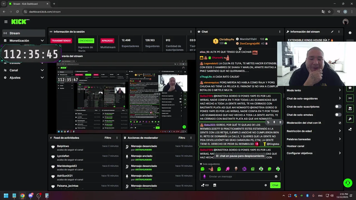Image resolution: width=356 pixels, height=200 pixels.
Task: Click the three-dots cluster icon in right rail
Action: pyautogui.click(x=350, y=129)
